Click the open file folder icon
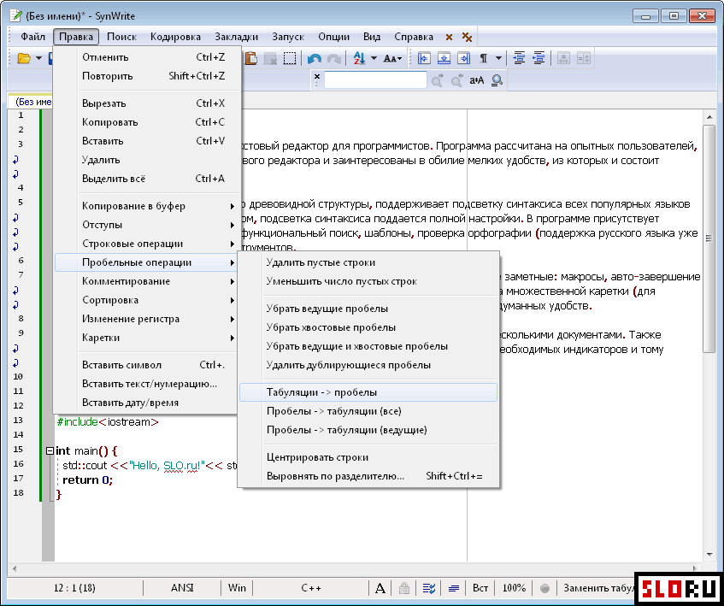The height and width of the screenshot is (606, 724). [x=24, y=59]
